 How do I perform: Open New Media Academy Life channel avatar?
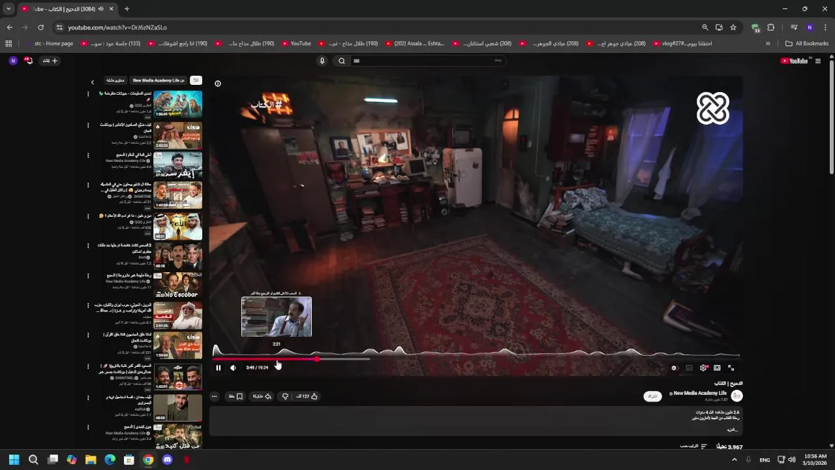click(x=736, y=396)
